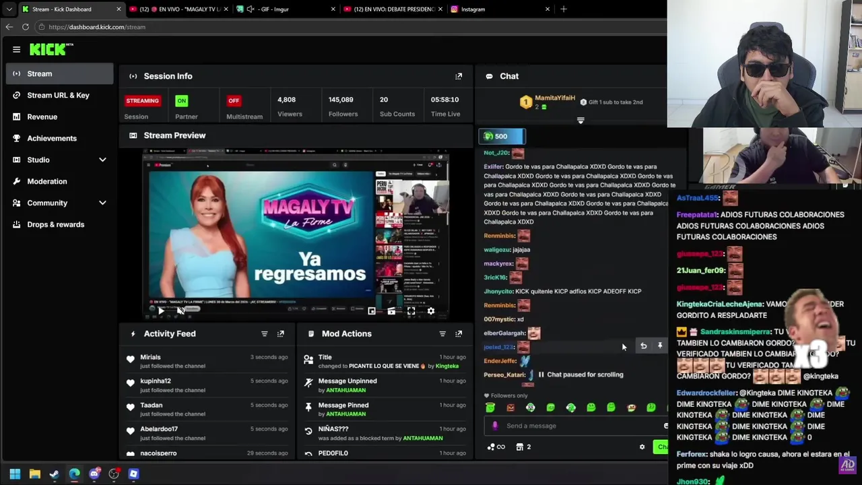Click the purple microphone icon in chat
This screenshot has width=862, height=485.
[x=495, y=426]
